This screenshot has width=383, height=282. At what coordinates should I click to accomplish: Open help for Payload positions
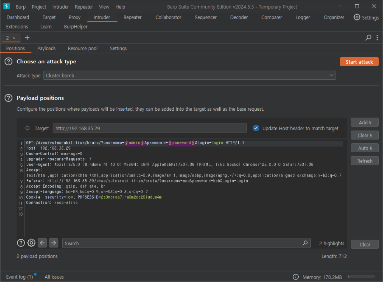click(x=8, y=98)
